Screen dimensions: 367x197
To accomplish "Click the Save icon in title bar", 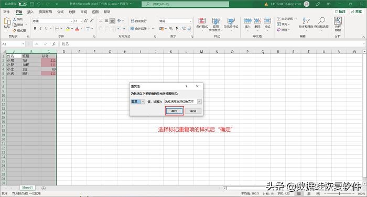I will pos(32,4).
